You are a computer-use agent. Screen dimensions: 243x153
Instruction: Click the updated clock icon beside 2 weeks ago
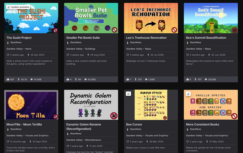(x=8, y=55)
